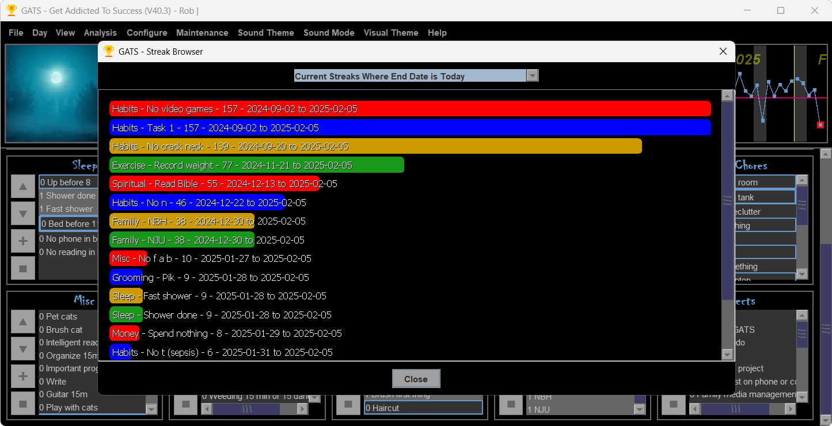Click the square stop button in Misc panel
This screenshot has height=426, width=832.
pyautogui.click(x=23, y=404)
